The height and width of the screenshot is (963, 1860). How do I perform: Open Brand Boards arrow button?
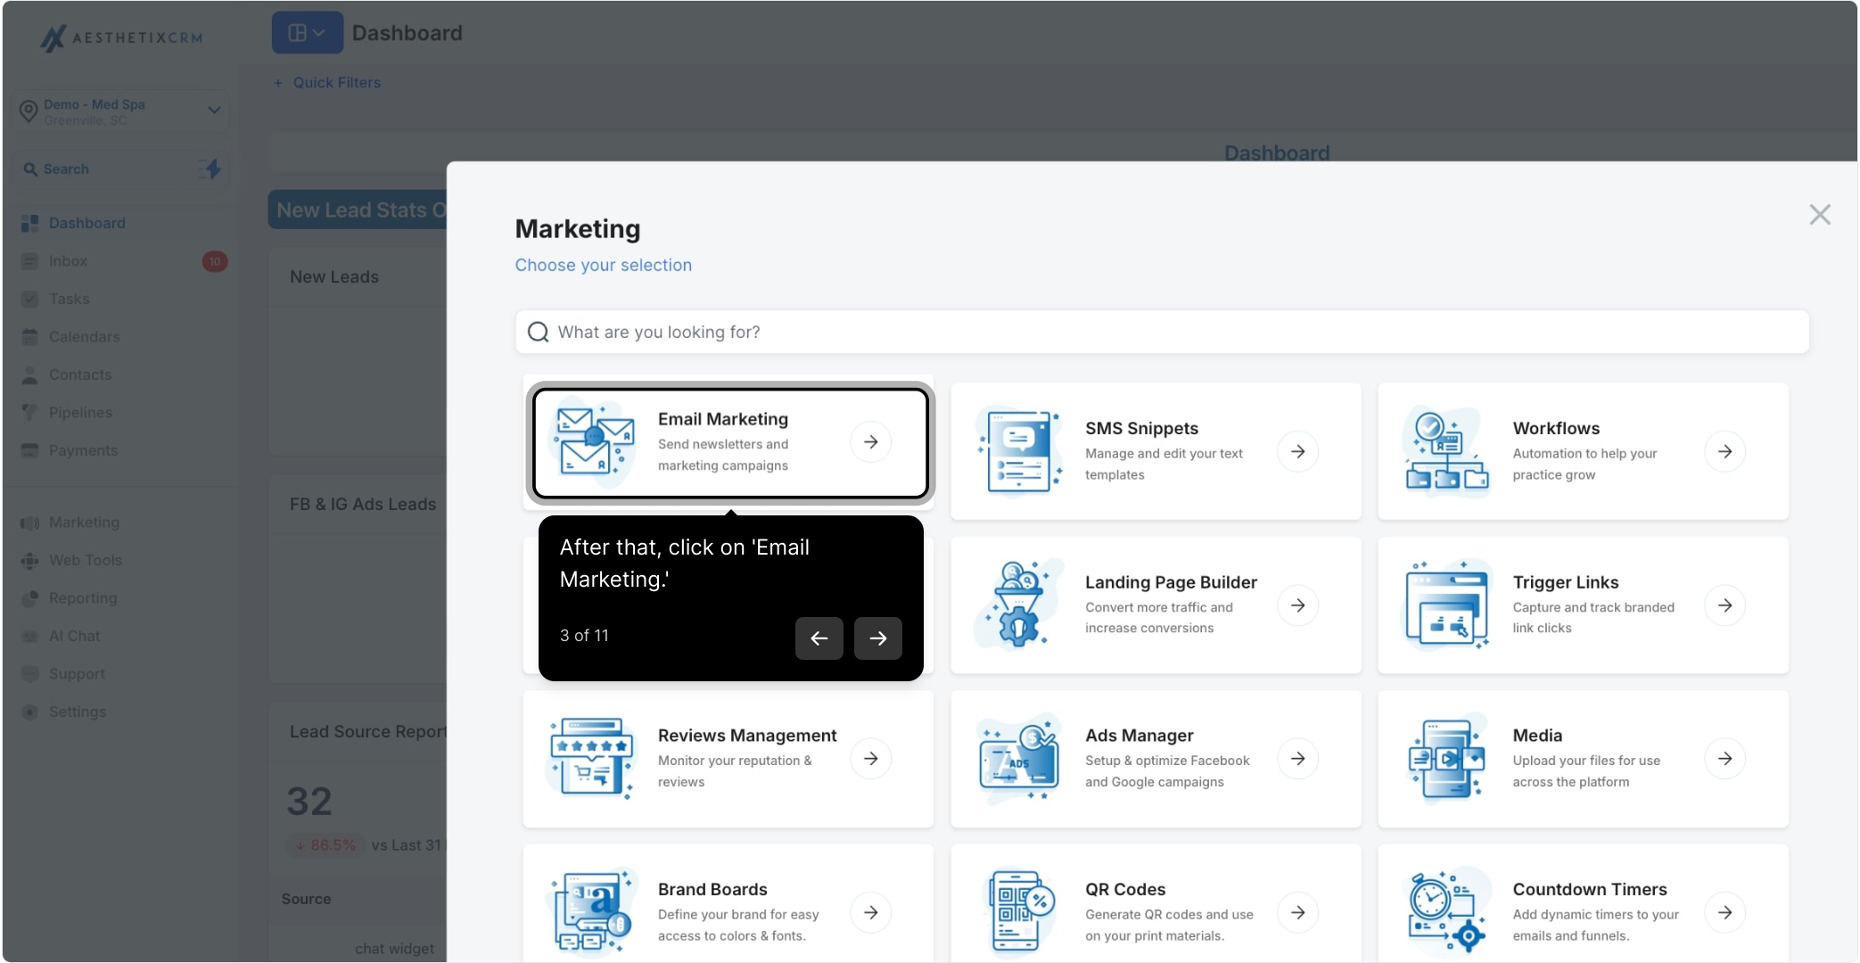[871, 913]
